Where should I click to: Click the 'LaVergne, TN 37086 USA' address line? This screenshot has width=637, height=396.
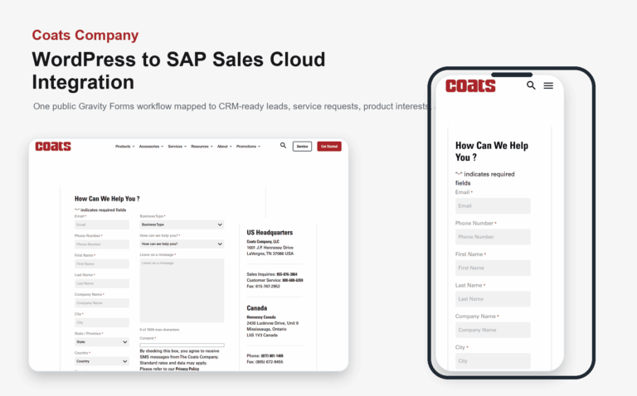270,254
